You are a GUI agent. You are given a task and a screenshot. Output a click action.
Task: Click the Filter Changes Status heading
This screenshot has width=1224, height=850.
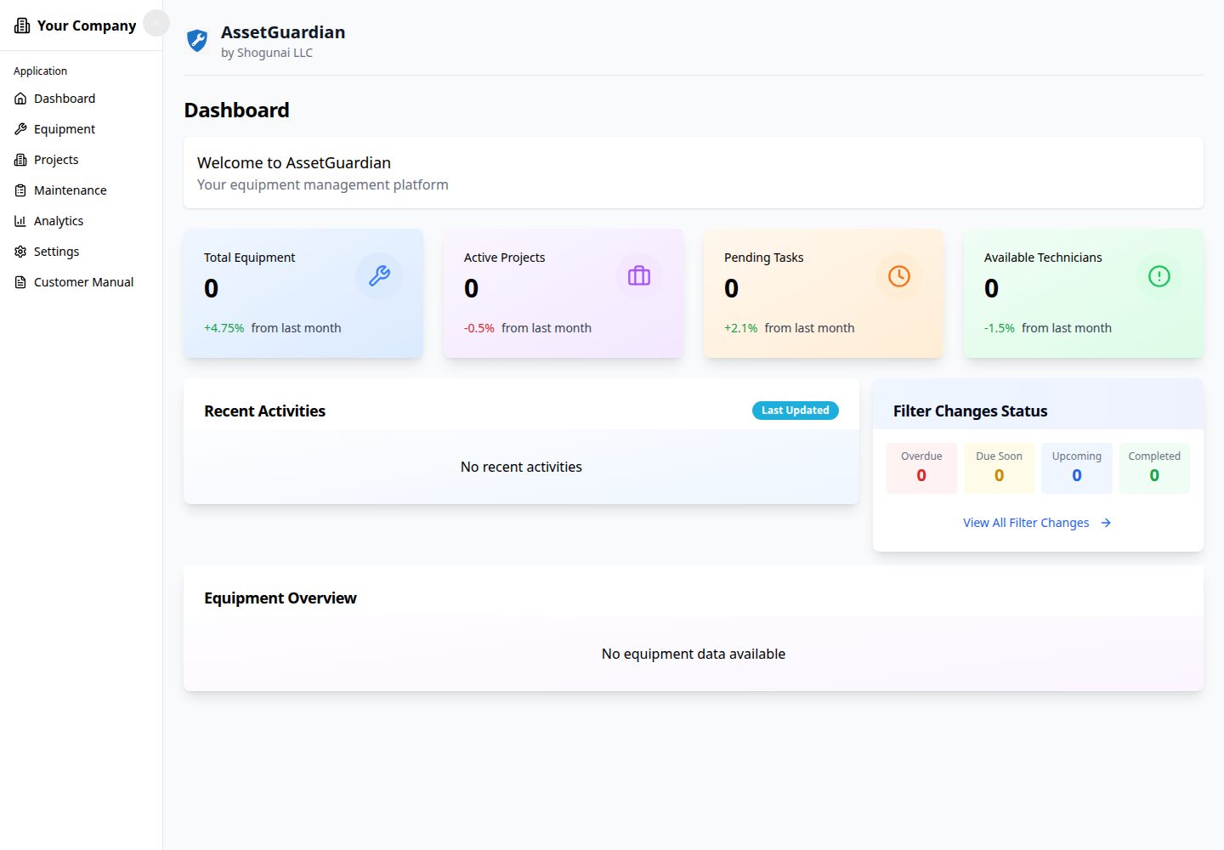(x=970, y=411)
